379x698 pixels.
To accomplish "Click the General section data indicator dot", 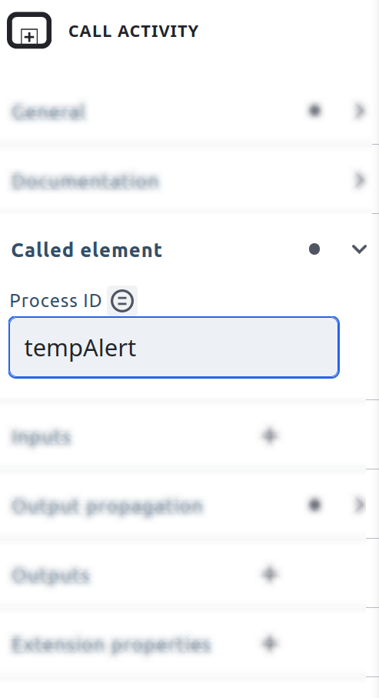I will tap(314, 110).
